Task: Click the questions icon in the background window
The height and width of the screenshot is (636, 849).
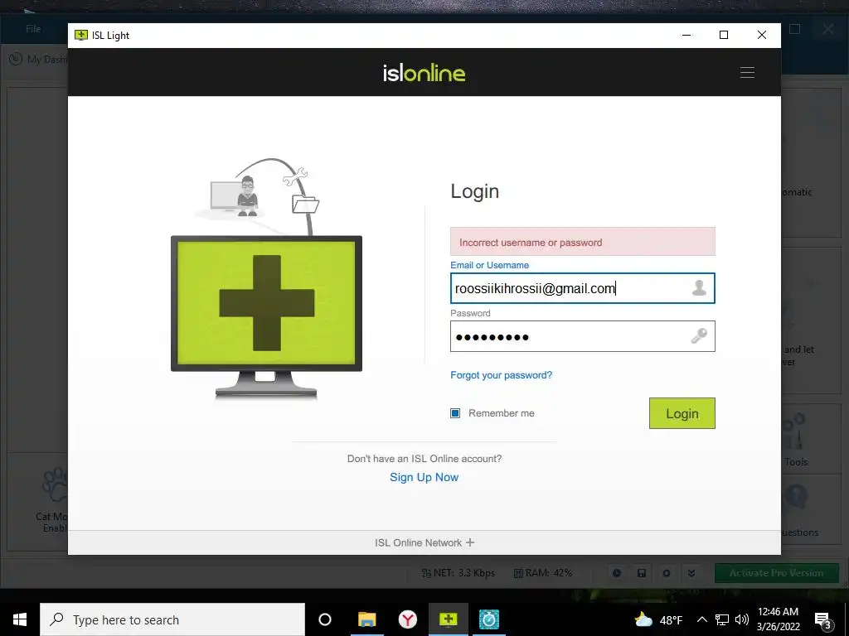Action: point(796,497)
